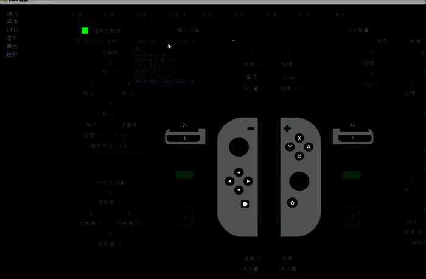Switch to the first player tab
The height and width of the screenshot is (279, 426).
(x=79, y=14)
